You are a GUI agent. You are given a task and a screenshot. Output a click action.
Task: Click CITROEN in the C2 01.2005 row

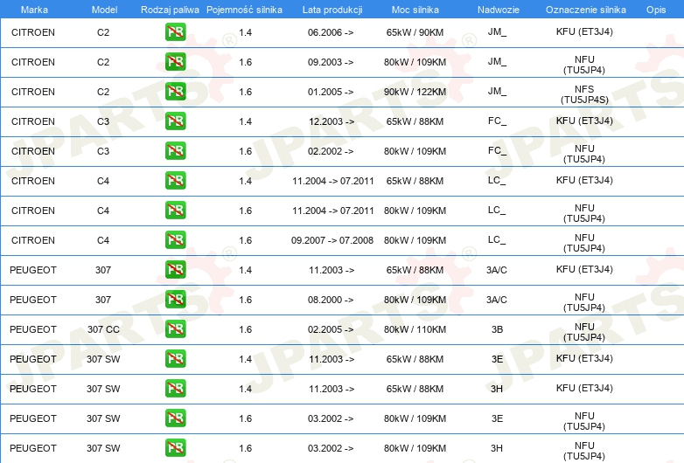click(33, 92)
